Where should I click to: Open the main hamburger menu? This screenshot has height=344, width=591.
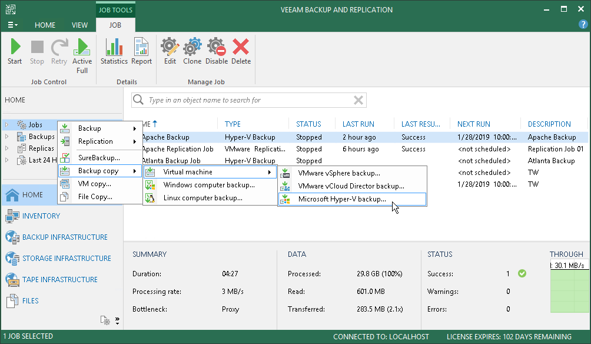[12, 25]
